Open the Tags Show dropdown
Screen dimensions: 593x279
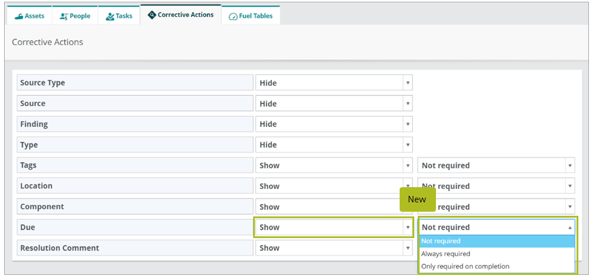click(x=334, y=166)
